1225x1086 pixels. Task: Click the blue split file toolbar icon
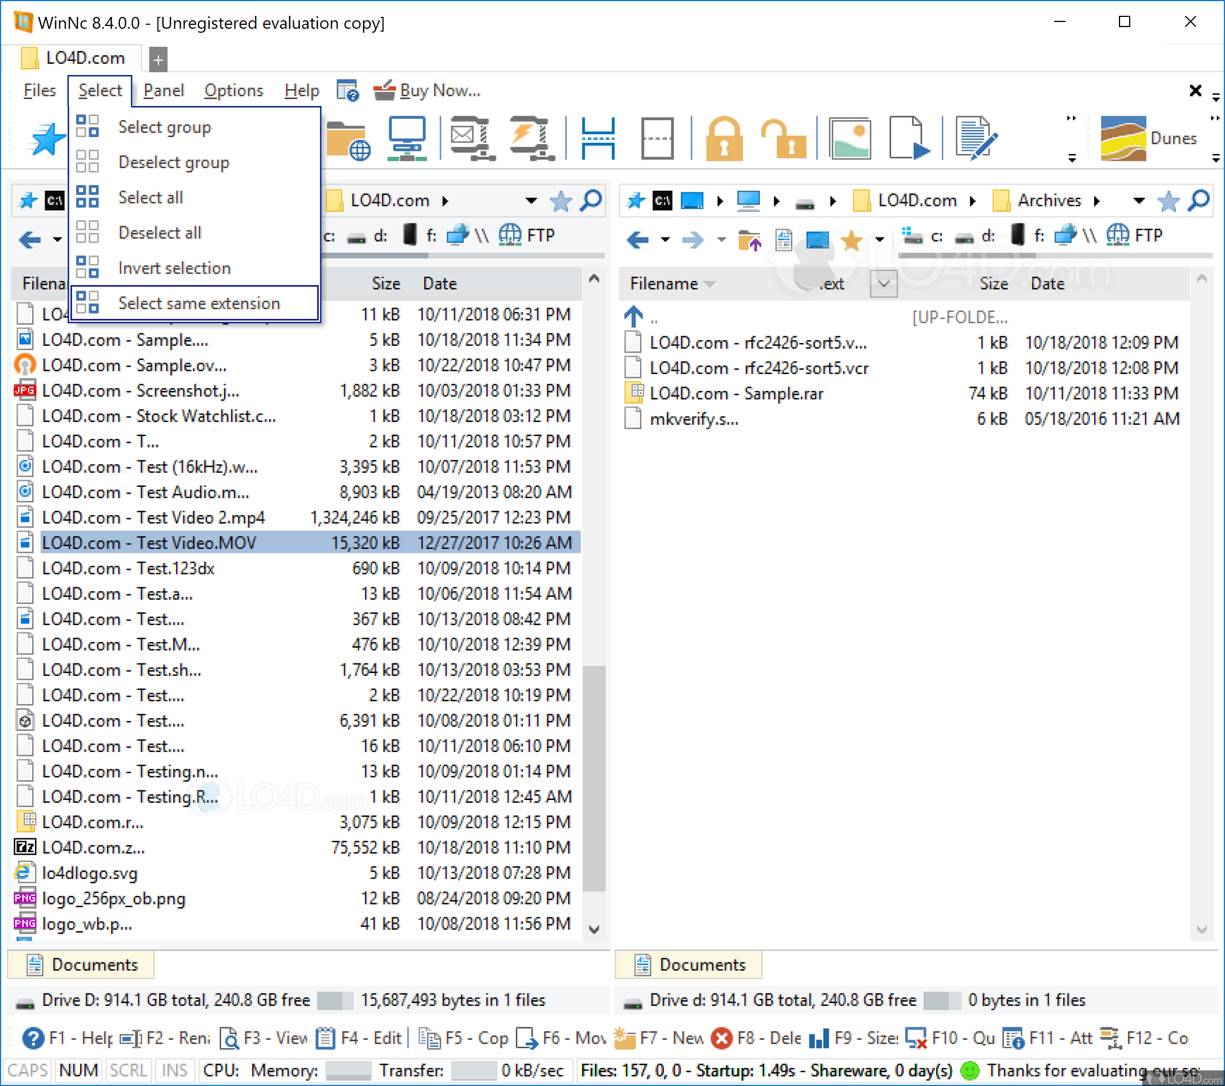pyautogui.click(x=597, y=139)
